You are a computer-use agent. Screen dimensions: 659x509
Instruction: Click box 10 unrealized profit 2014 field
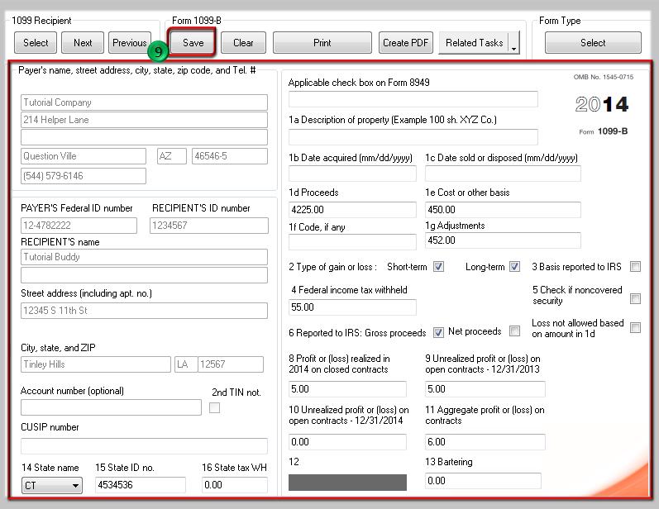point(347,442)
